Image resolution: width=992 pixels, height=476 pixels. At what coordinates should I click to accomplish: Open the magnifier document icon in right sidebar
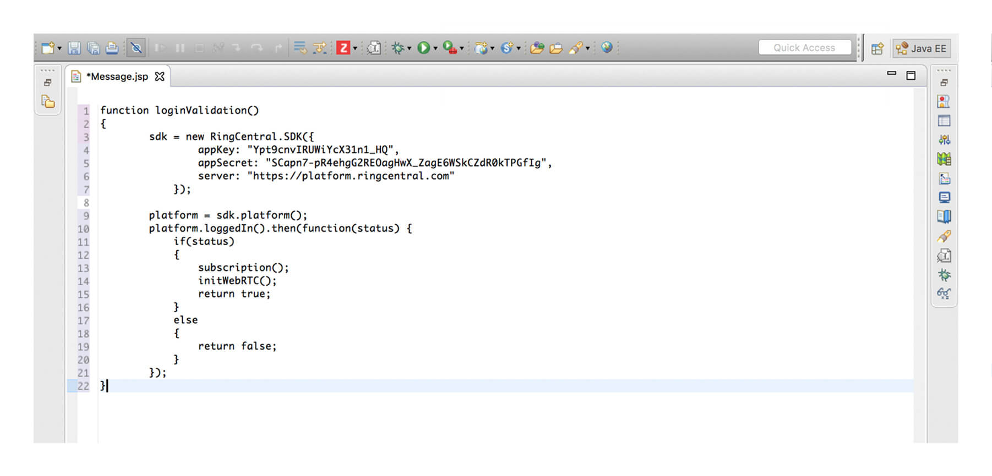(944, 256)
